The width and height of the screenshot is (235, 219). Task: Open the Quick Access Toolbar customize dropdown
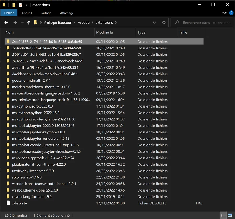pos(27,5)
